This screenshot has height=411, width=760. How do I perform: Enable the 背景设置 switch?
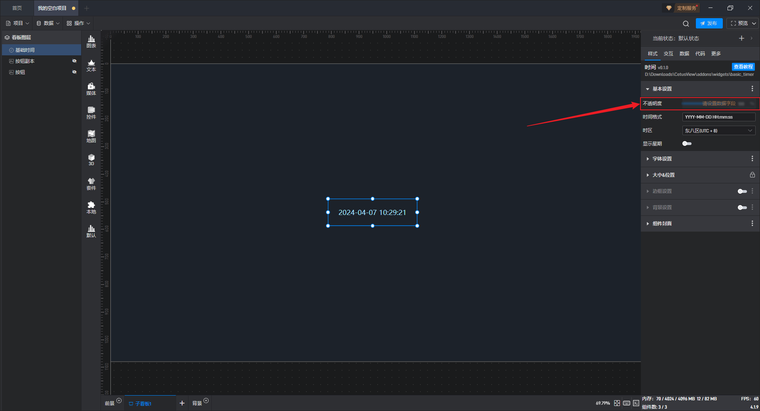click(x=742, y=207)
